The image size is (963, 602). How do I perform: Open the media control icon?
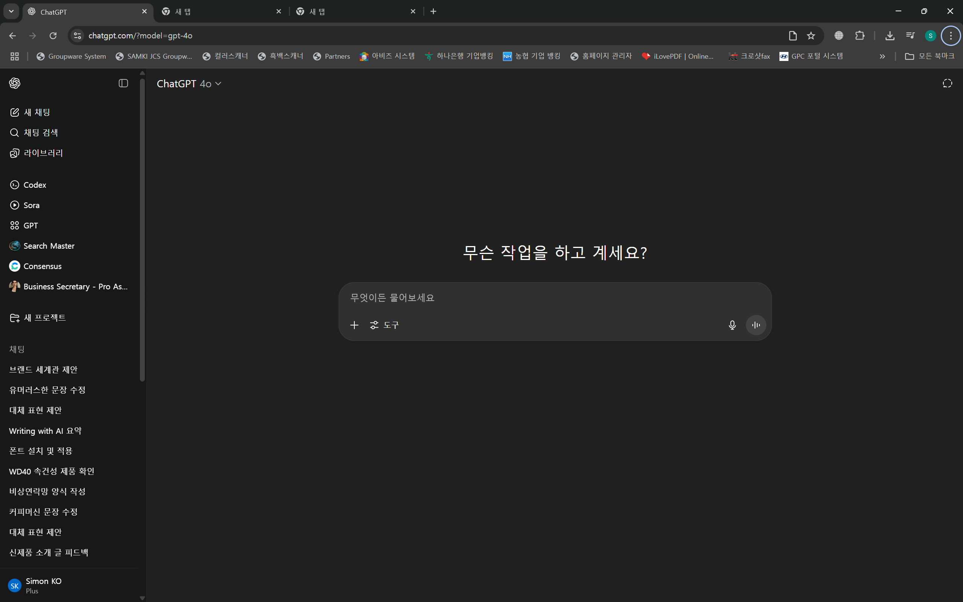tap(910, 36)
